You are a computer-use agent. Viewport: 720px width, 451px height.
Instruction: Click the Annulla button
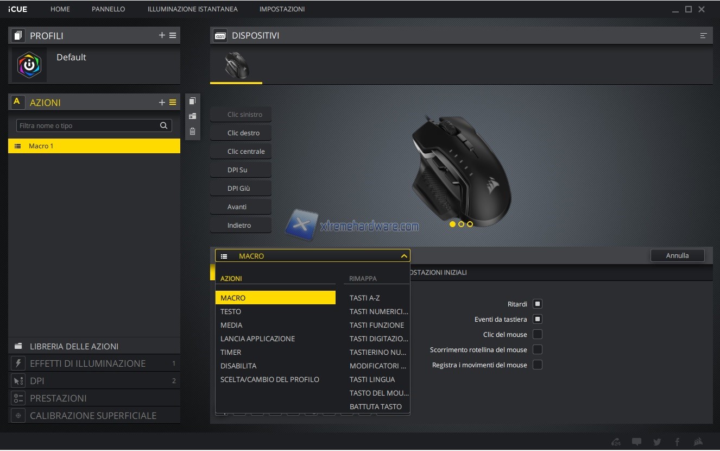pos(677,255)
